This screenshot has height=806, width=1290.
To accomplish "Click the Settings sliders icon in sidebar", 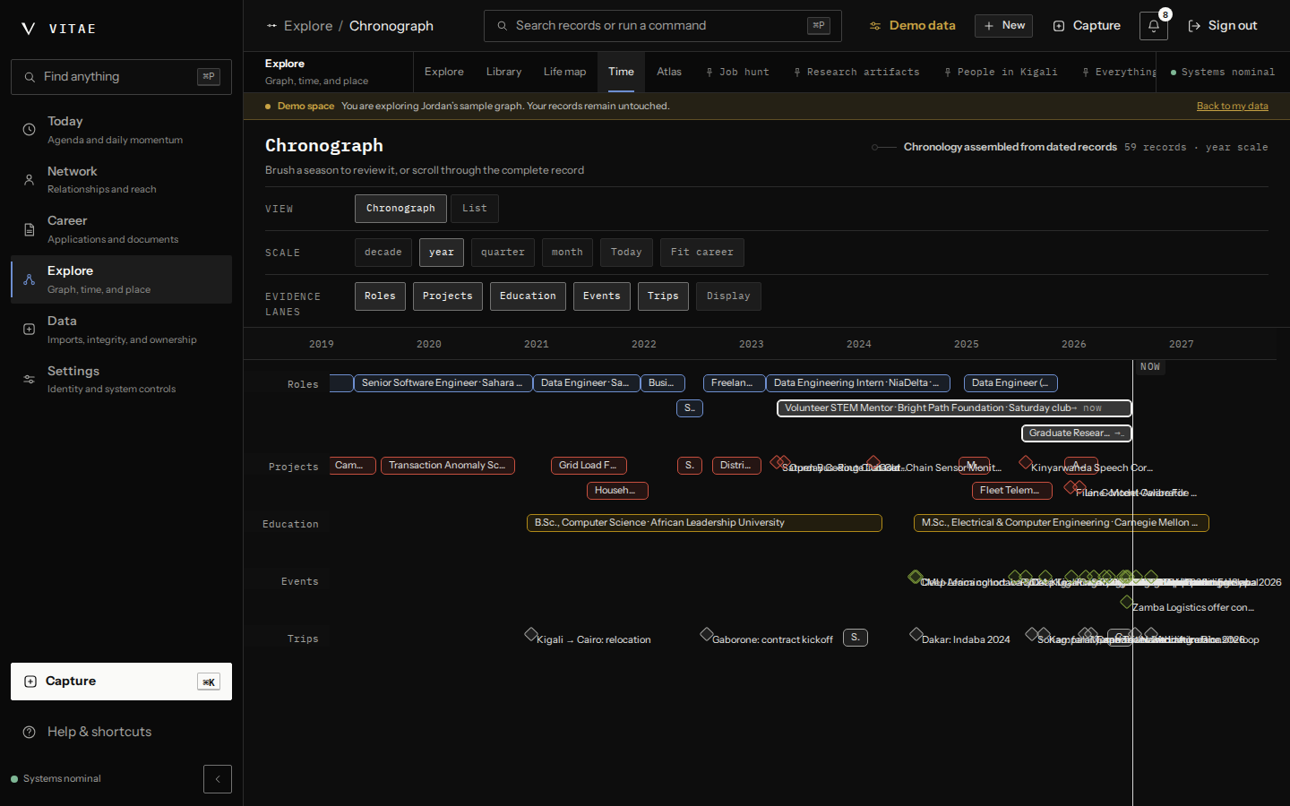I will 30,380.
